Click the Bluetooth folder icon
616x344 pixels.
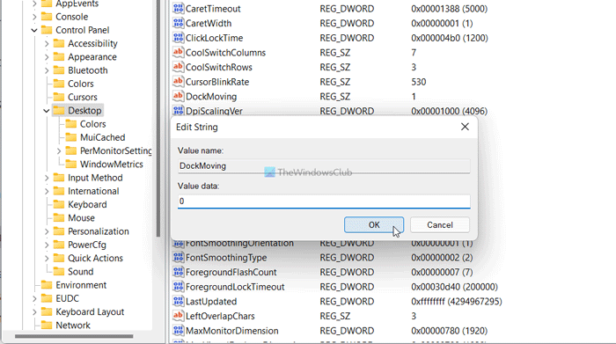59,70
